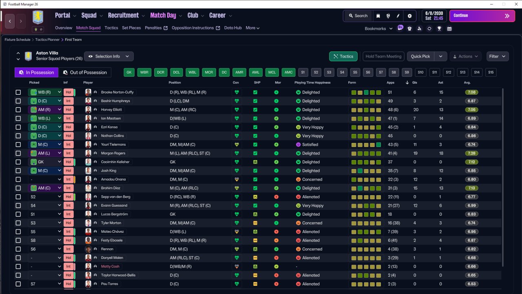Open Amadou Onana's empty picked dropdown
Viewport: 522px width, 294px height.
click(x=45, y=179)
